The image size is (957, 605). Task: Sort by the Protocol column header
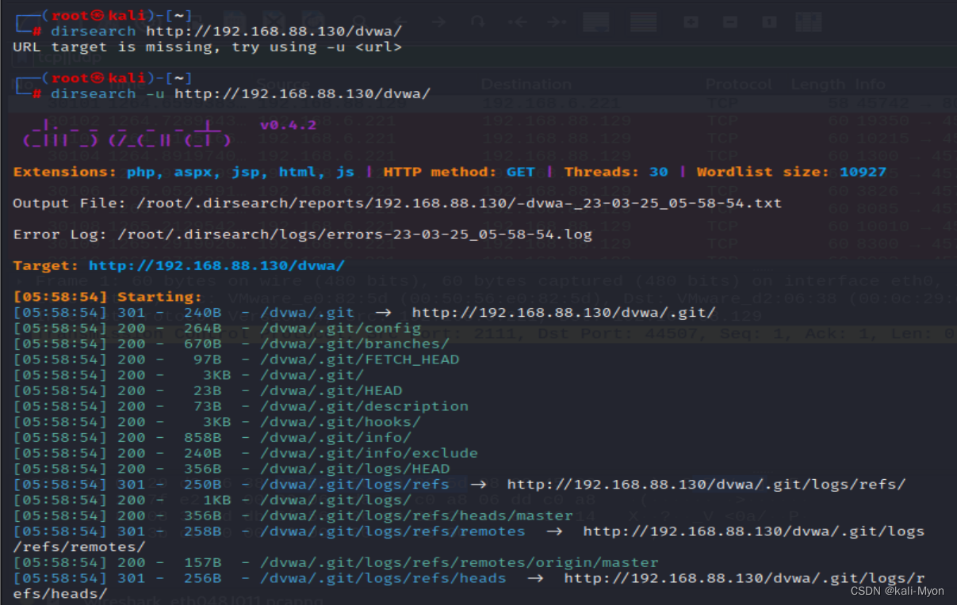point(738,84)
